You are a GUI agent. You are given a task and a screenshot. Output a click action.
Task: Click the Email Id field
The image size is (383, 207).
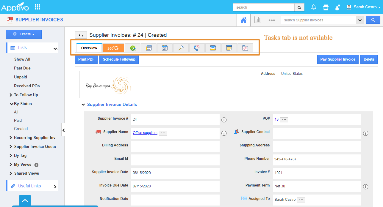click(175, 160)
